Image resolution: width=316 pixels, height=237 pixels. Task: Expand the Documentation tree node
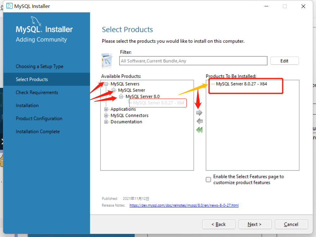[x=106, y=122]
